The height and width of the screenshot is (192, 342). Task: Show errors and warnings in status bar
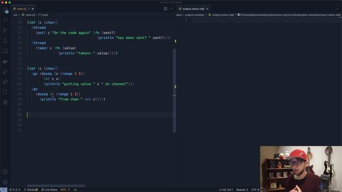(x=14, y=190)
